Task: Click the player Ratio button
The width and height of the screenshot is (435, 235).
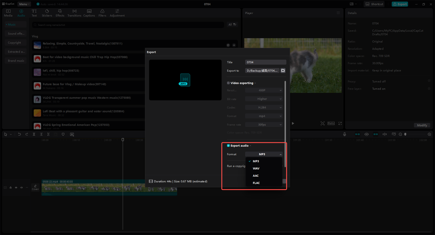Action: (331, 123)
